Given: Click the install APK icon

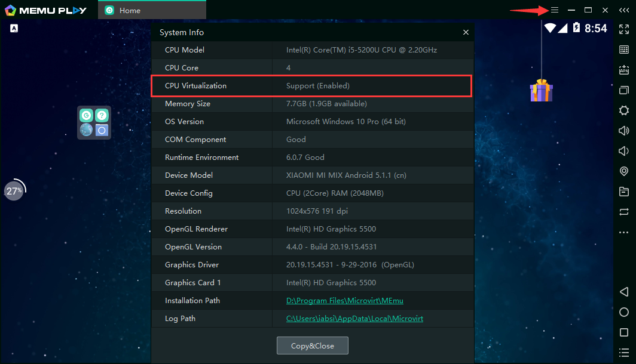Looking at the screenshot, I should tap(624, 70).
